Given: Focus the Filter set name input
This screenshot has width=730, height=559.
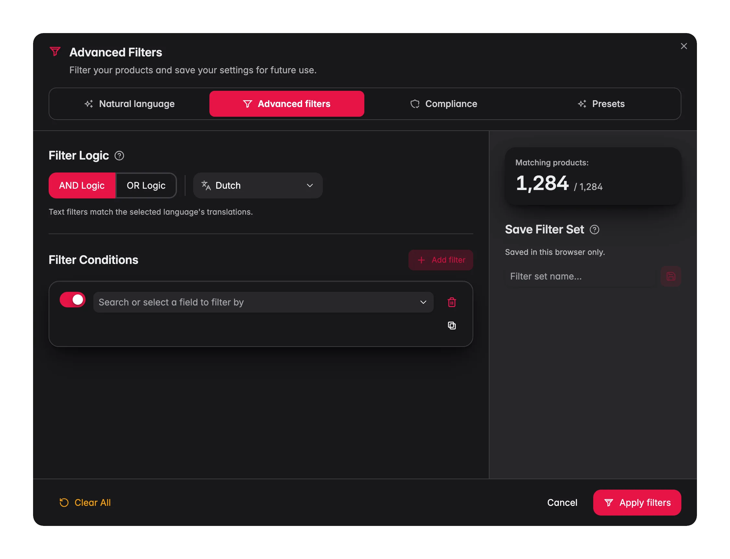Looking at the screenshot, I should 580,276.
